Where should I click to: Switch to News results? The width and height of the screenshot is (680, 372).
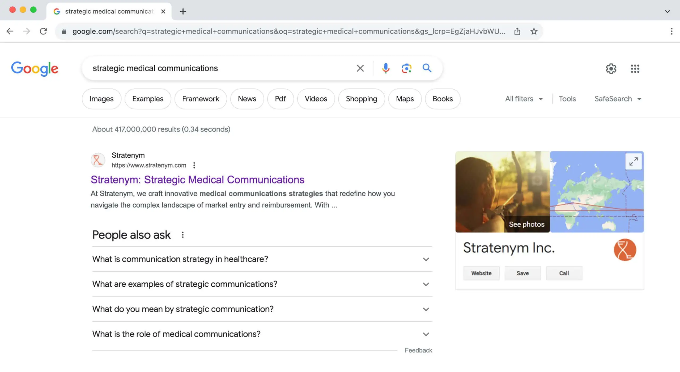click(247, 99)
